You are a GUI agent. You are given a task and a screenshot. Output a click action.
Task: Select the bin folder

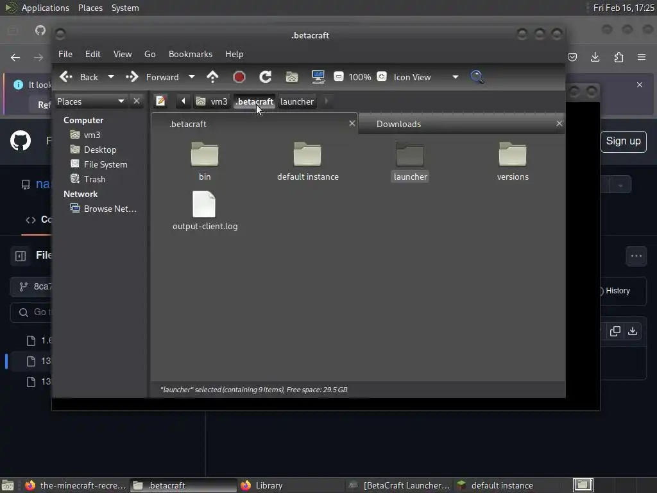point(205,161)
